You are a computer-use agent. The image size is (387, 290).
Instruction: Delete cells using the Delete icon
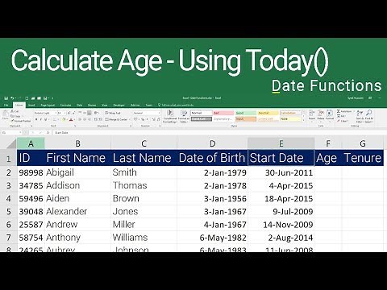321,115
